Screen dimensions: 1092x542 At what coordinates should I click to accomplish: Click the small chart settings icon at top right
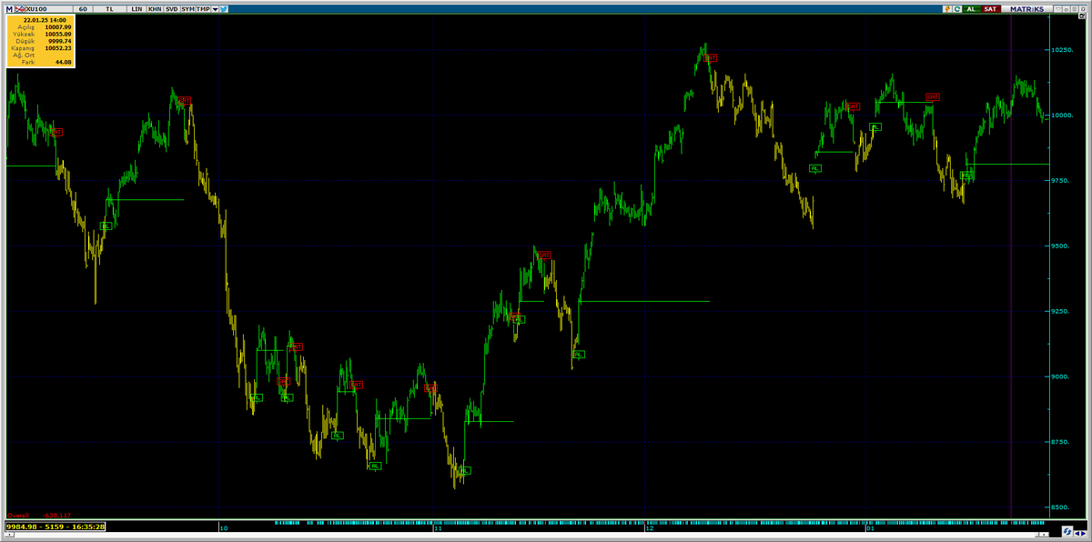[1082, 15]
